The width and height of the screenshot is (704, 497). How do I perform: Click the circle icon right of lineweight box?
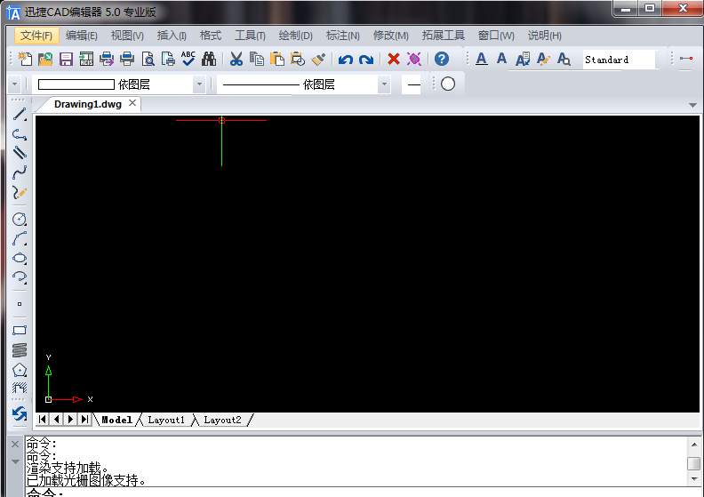pyautogui.click(x=448, y=84)
